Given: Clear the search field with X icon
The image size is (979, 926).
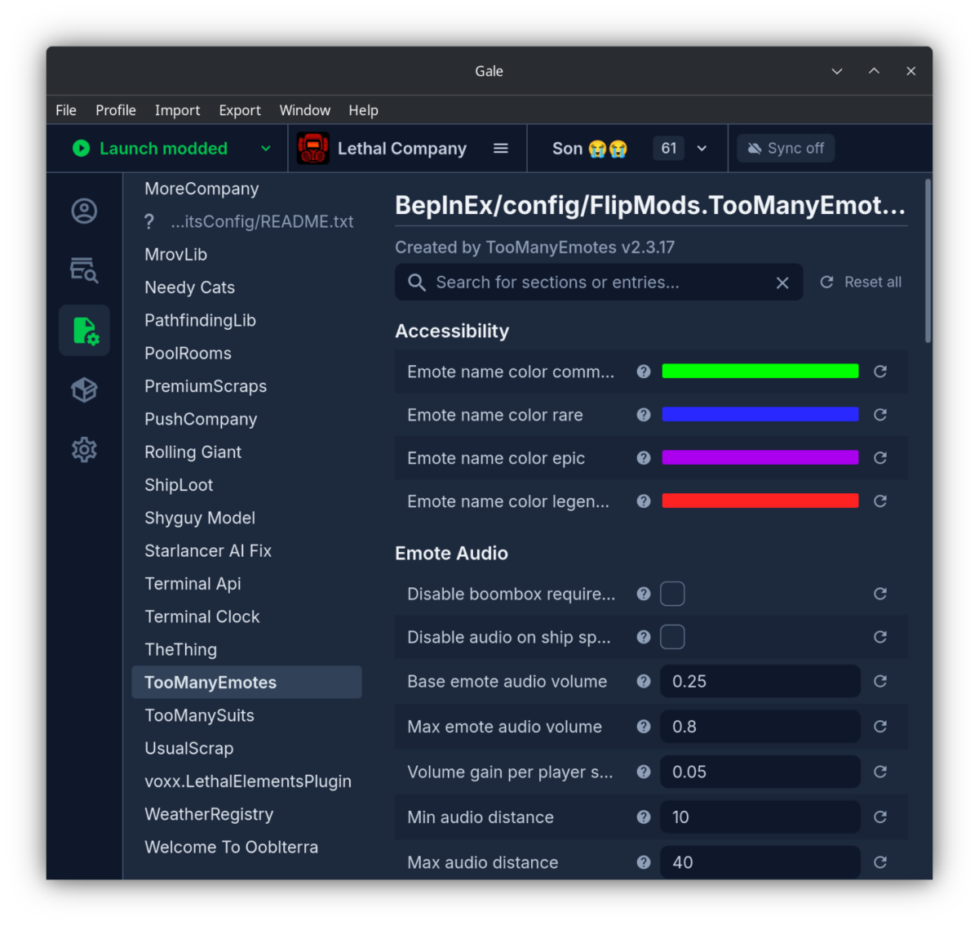Looking at the screenshot, I should 782,283.
